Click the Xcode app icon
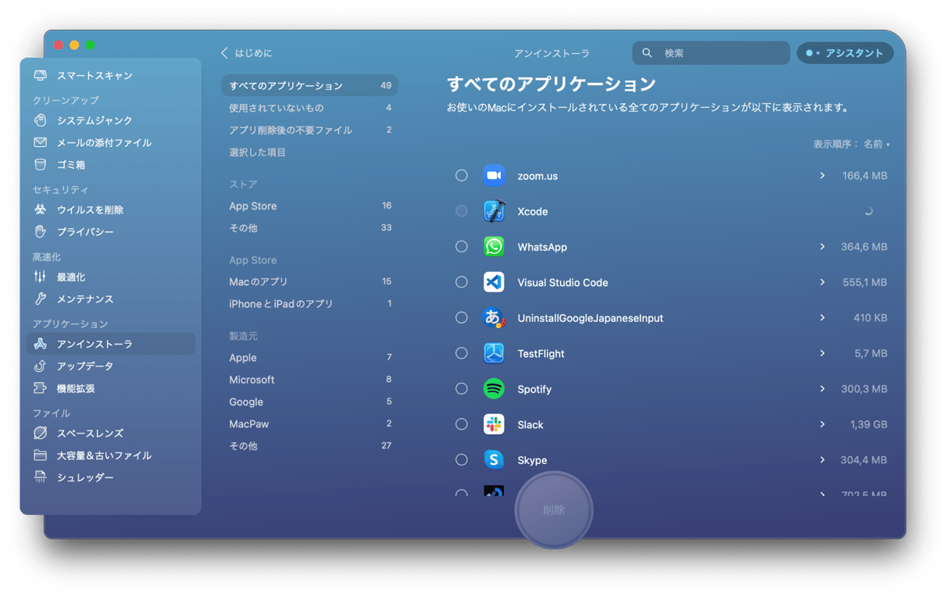The height and width of the screenshot is (597, 950). [494, 211]
